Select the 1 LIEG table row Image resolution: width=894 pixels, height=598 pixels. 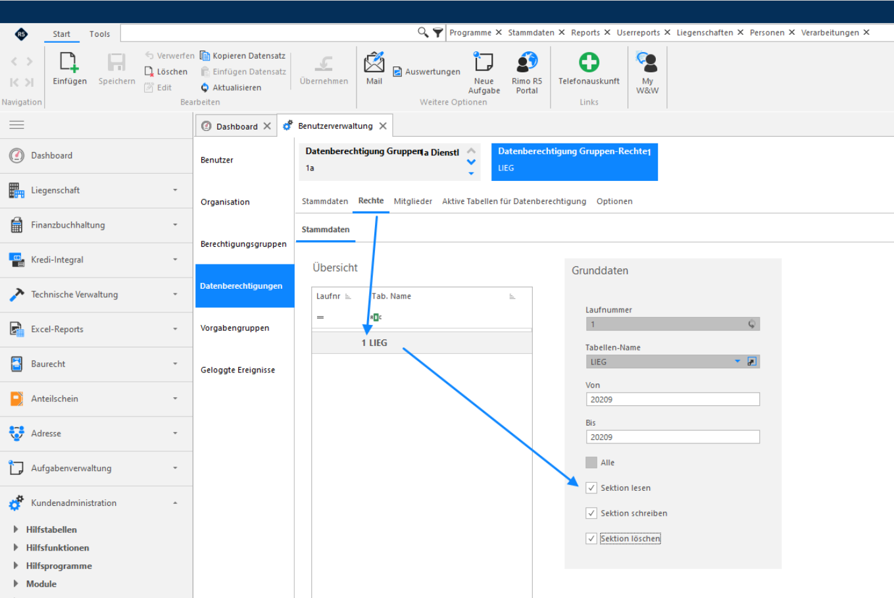click(422, 343)
